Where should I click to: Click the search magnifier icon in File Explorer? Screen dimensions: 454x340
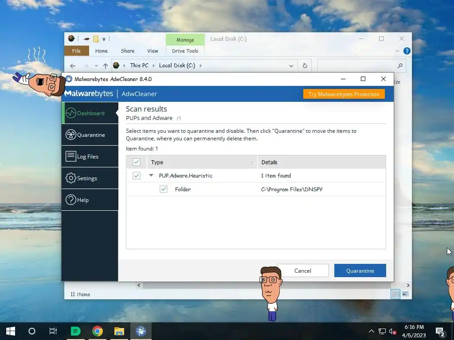coord(400,66)
